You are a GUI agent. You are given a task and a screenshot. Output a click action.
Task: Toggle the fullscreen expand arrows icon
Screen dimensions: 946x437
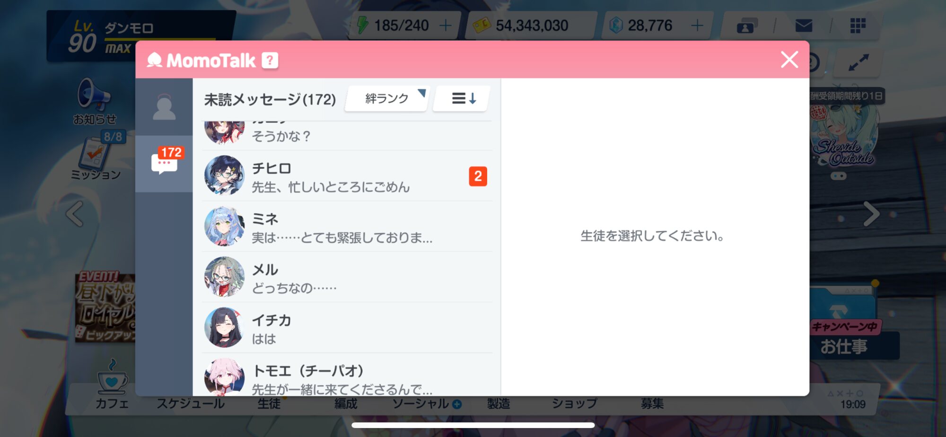[x=858, y=62]
